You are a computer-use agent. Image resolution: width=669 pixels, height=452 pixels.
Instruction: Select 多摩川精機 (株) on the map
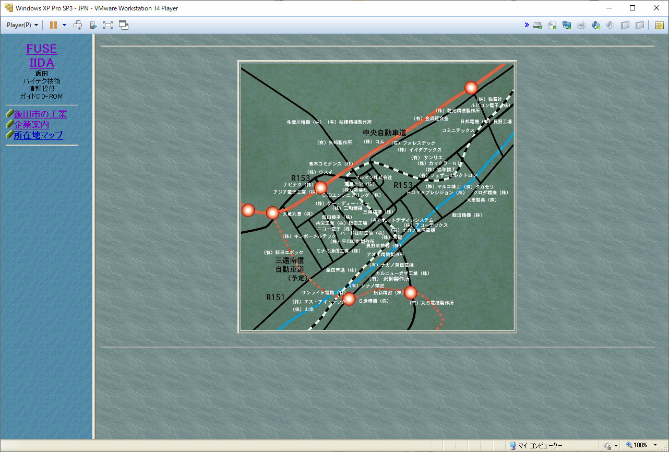tap(304, 122)
